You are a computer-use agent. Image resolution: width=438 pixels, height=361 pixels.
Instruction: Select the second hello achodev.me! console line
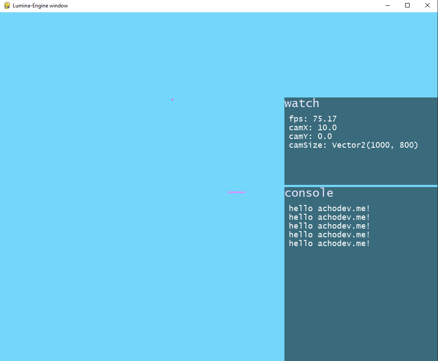pyautogui.click(x=329, y=217)
